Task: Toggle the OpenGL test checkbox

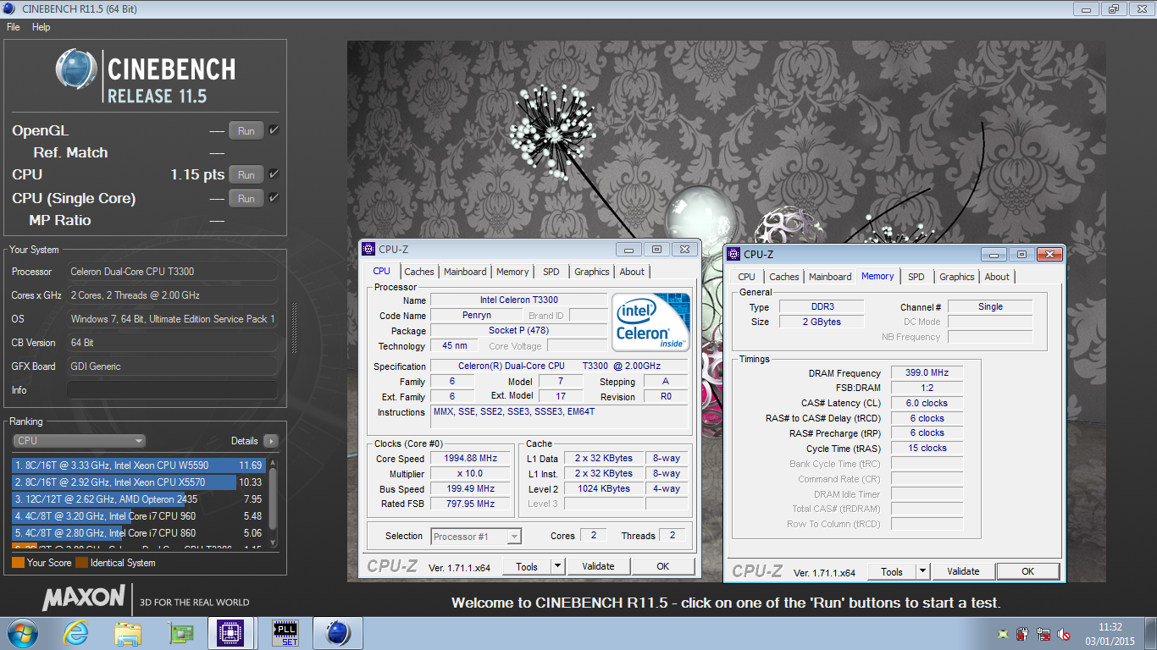Action: tap(274, 130)
